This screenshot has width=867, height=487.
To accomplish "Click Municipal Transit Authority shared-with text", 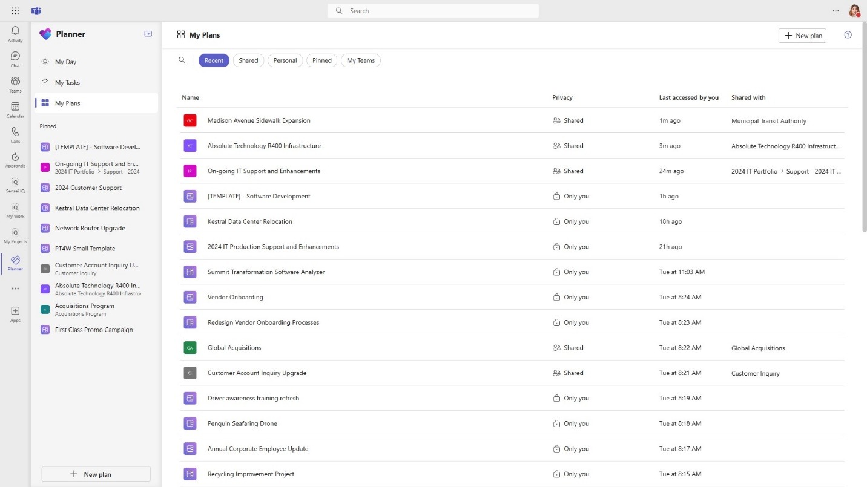I will coord(769,121).
